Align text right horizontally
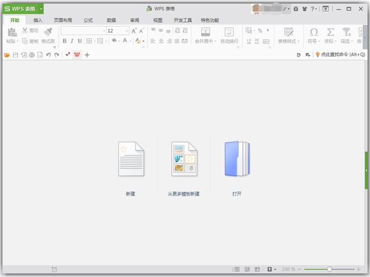This screenshot has width=370, height=277. click(169, 41)
